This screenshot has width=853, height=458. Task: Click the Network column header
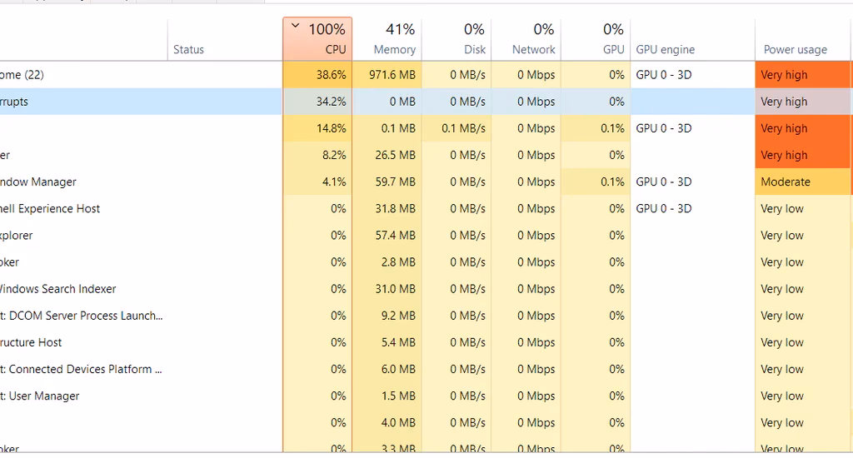click(x=526, y=38)
